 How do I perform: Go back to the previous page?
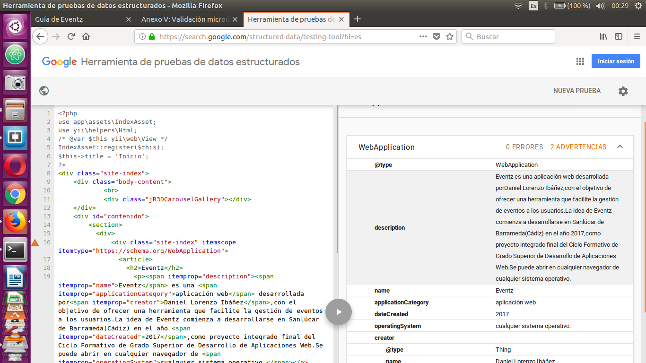click(x=40, y=36)
